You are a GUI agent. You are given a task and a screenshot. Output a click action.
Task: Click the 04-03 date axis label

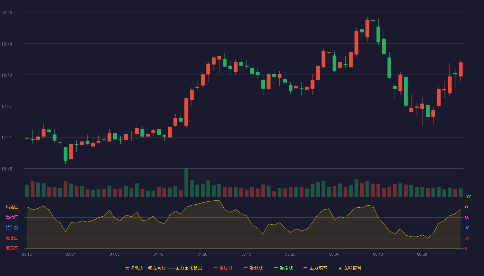point(114,254)
